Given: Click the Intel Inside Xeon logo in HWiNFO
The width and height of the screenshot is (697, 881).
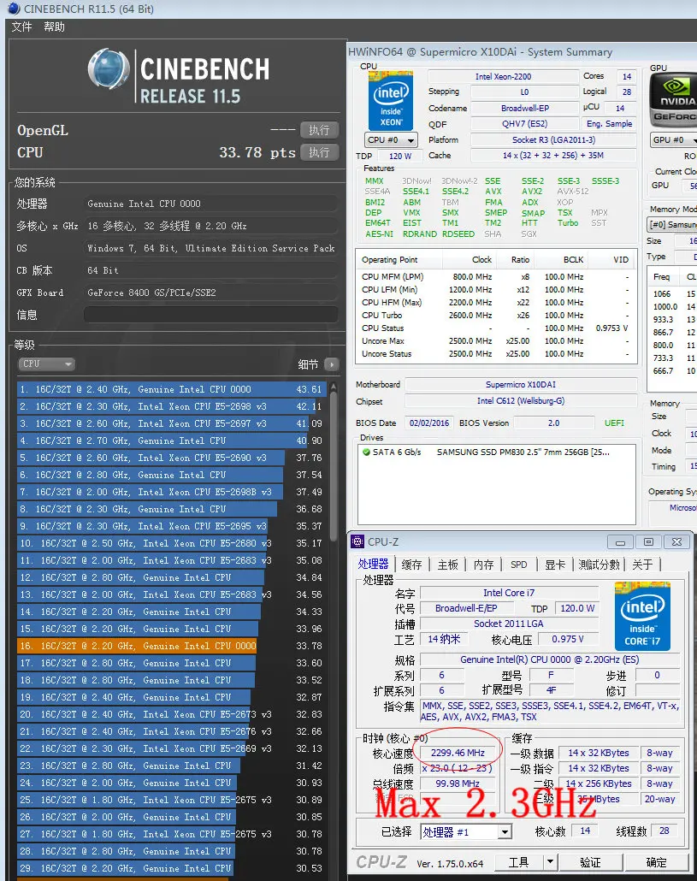Looking at the screenshot, I should click(391, 101).
